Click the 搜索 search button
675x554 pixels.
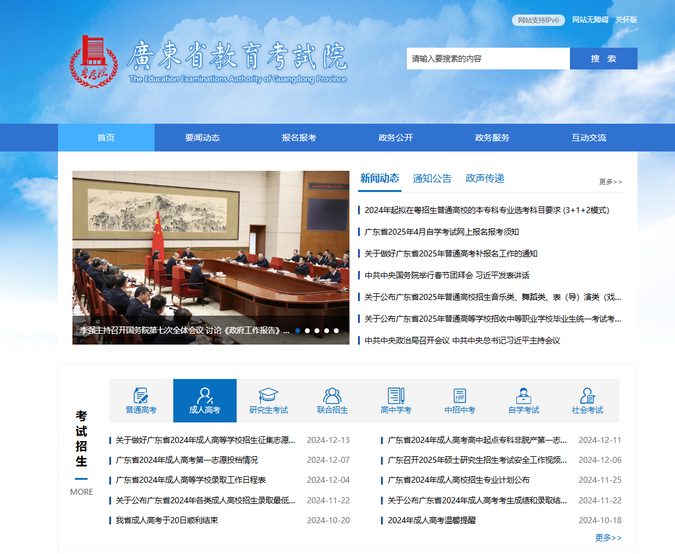coord(604,59)
